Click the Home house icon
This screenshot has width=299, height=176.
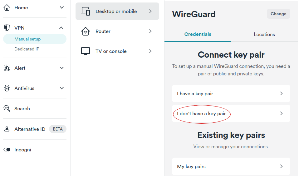[7, 7]
